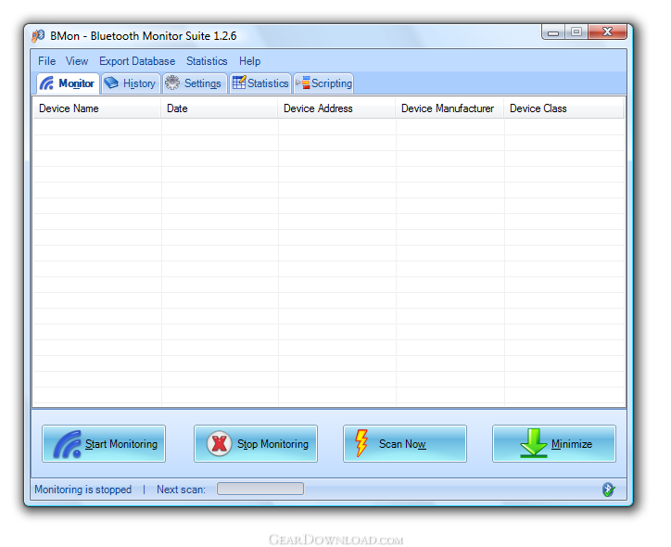Image resolution: width=671 pixels, height=547 pixels.
Task: Open the Statistics tab
Action: pos(260,83)
